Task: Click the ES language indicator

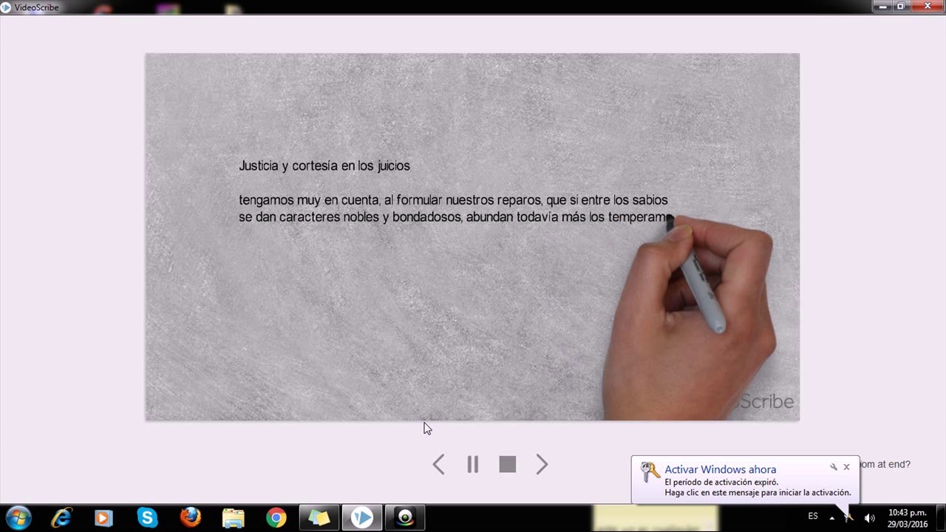Action: point(813,516)
